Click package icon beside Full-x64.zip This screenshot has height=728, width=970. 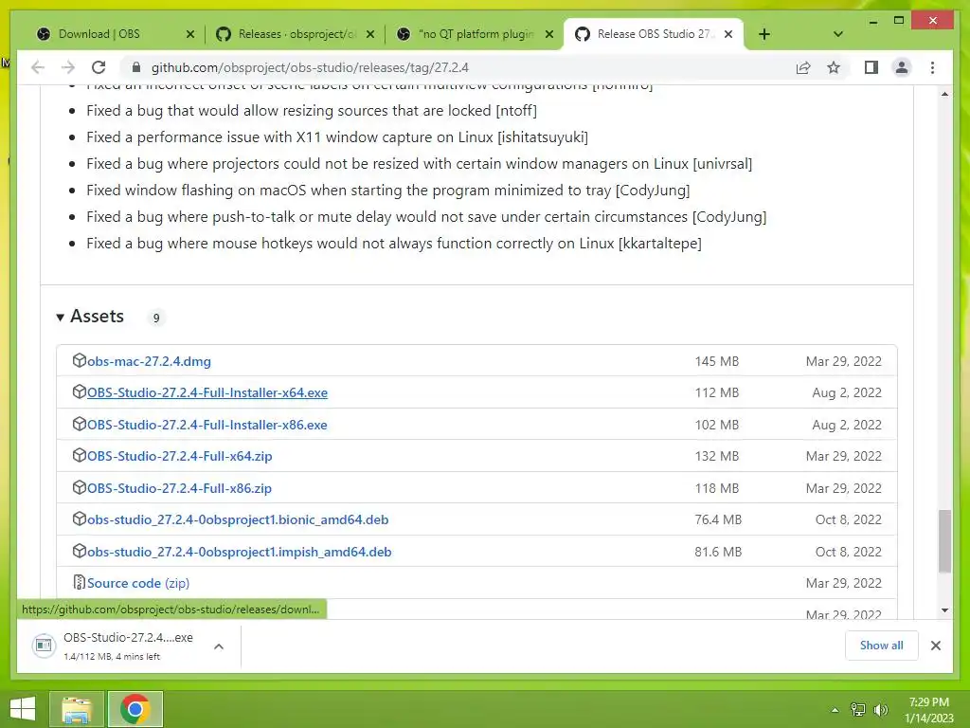tap(80, 456)
